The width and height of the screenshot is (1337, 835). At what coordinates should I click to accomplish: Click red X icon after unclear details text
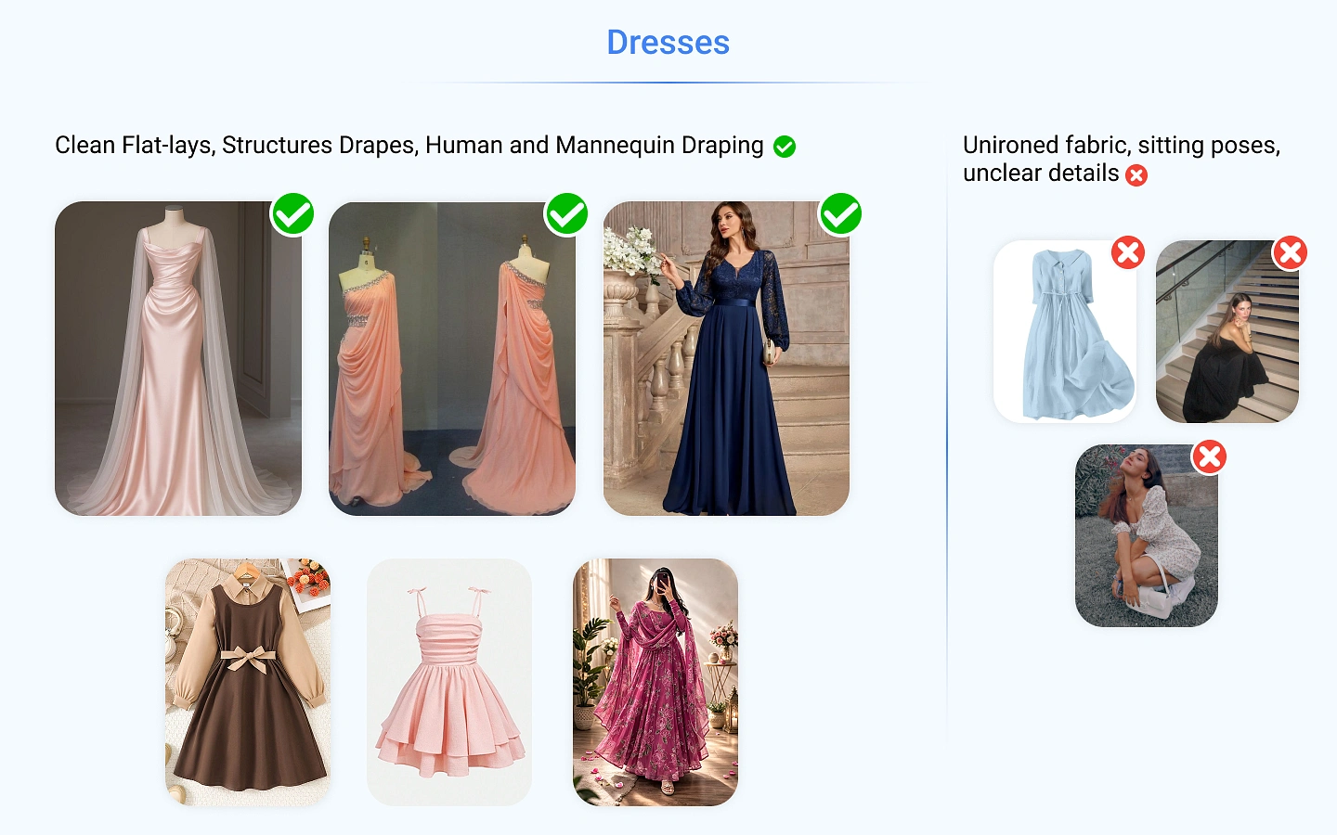(x=1136, y=174)
